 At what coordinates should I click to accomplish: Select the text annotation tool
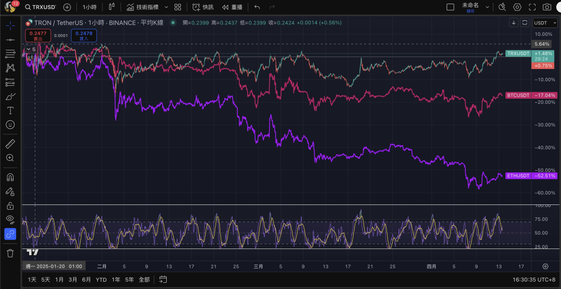pyautogui.click(x=10, y=111)
